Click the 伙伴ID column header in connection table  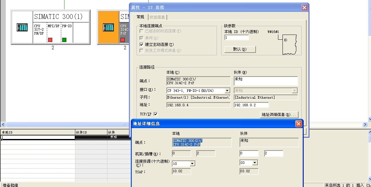91,132
